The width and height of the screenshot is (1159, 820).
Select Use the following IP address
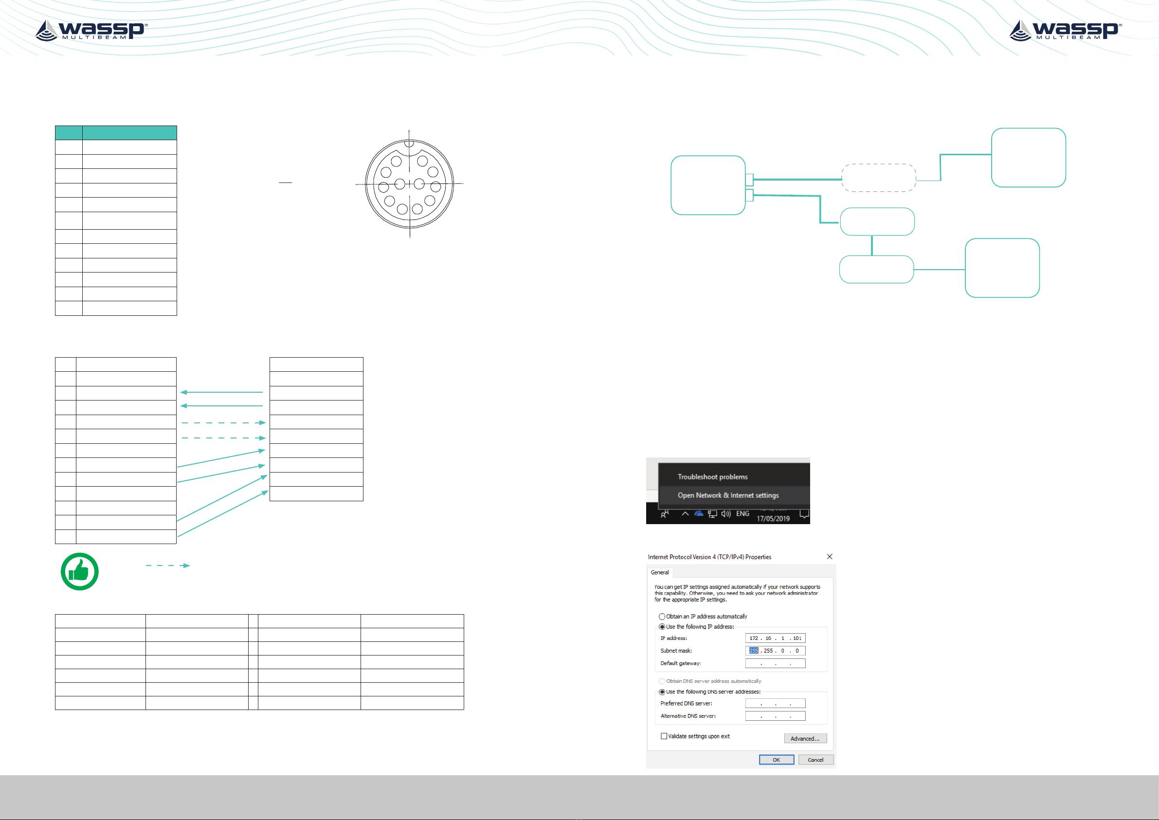[696, 627]
